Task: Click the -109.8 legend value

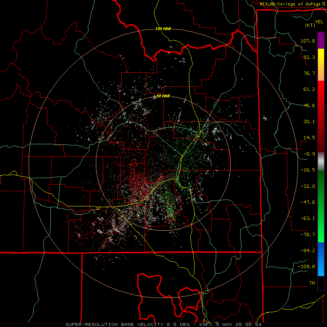Action: tap(306, 267)
